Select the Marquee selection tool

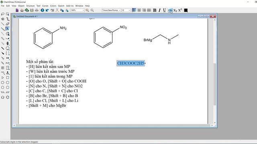tap(8, 14)
